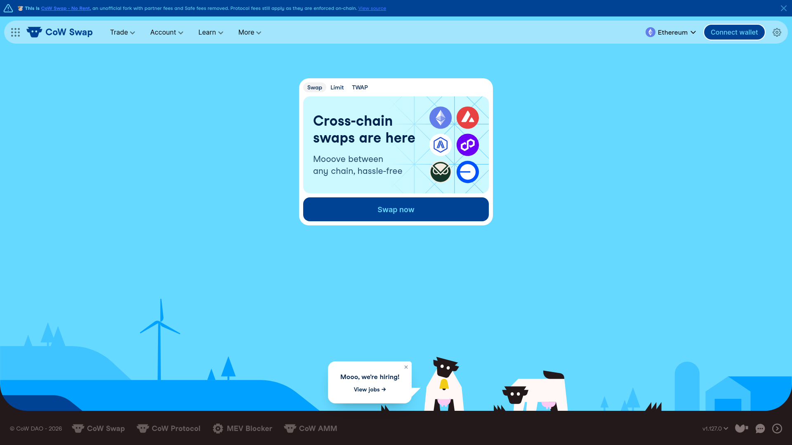Expand the Trade menu
Viewport: 792px width, 445px height.
click(123, 32)
